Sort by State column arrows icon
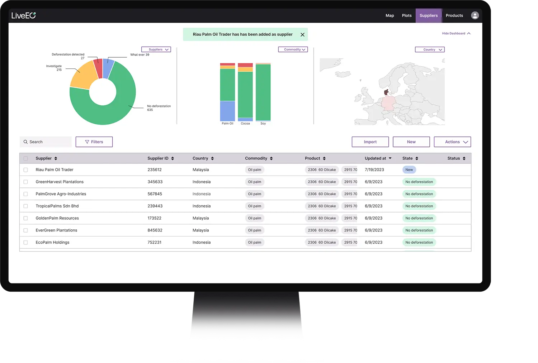This screenshot has width=538, height=363. [417, 158]
